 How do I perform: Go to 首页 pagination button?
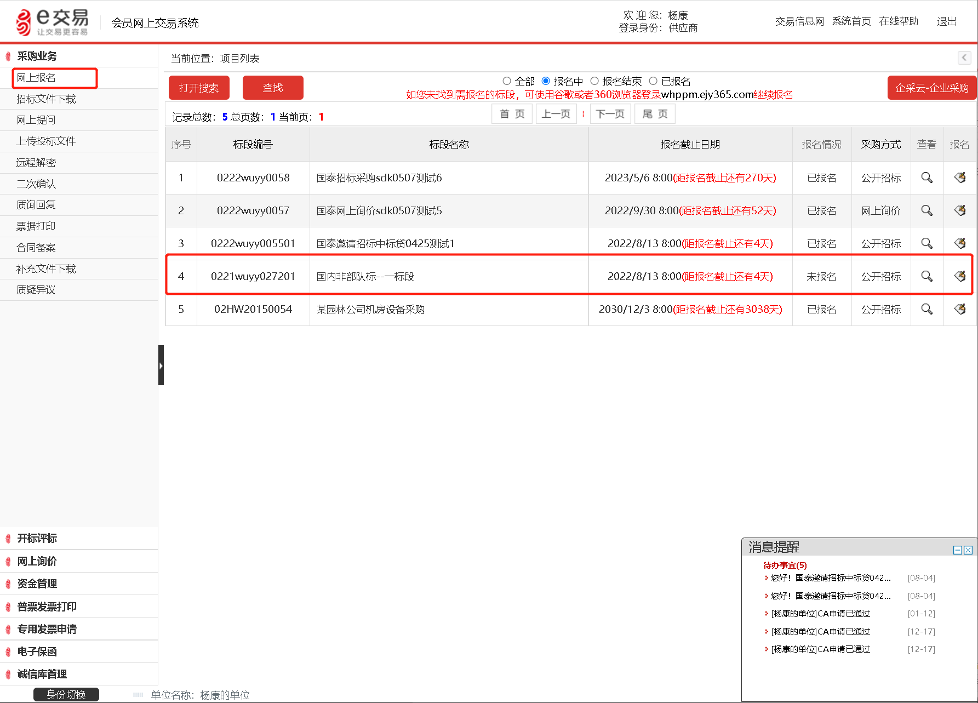(x=512, y=114)
